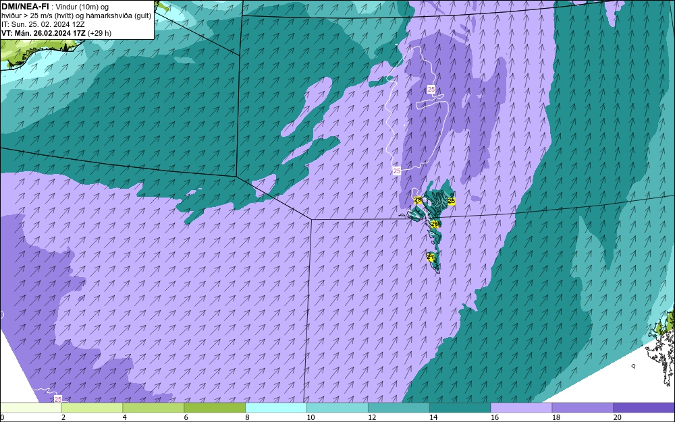675x422 pixels.
Task: Click the 25 contour label just north of islands
Action: pos(396,171)
